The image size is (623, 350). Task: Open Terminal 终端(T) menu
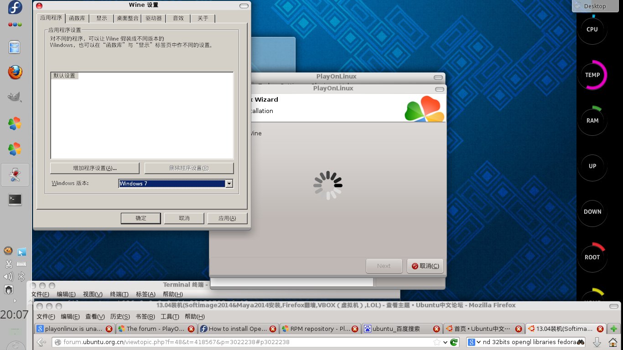pyautogui.click(x=119, y=294)
